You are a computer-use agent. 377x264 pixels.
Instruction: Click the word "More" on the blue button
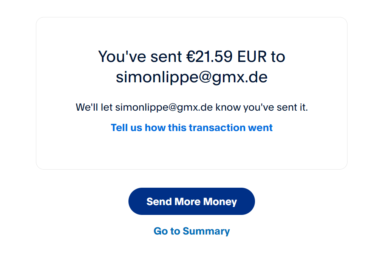[x=187, y=201]
